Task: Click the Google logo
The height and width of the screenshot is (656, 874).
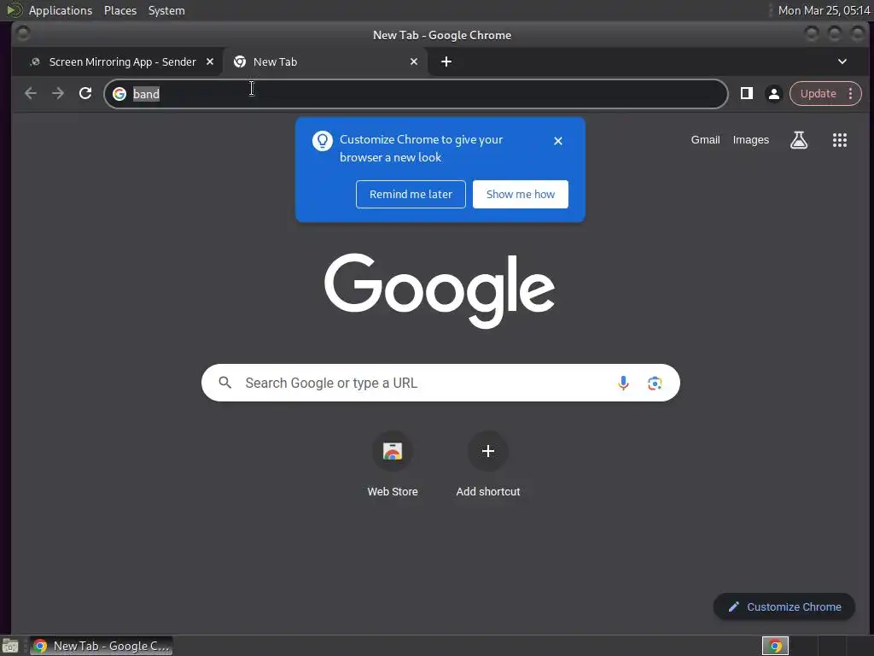Action: (x=440, y=290)
